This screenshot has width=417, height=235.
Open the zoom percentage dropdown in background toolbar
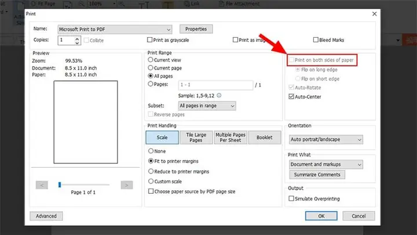click(114, 3)
